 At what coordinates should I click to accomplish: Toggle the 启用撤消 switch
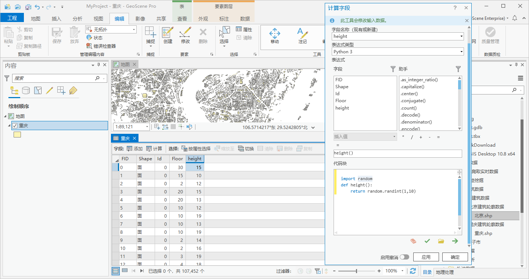tap(404, 257)
